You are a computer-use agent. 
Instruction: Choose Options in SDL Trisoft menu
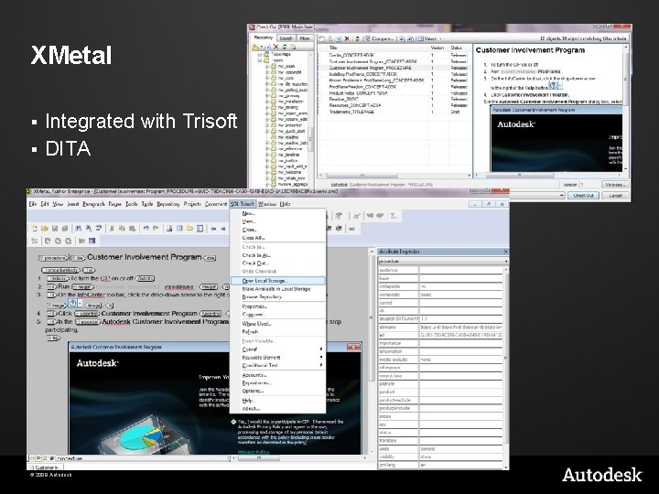pos(278,391)
